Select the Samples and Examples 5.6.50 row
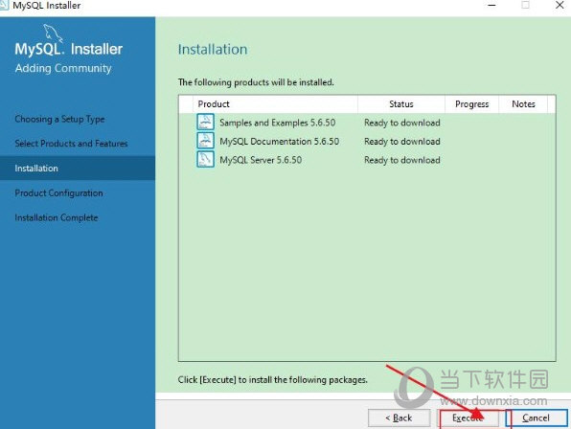Viewport: 571px width, 429px height. click(367, 123)
